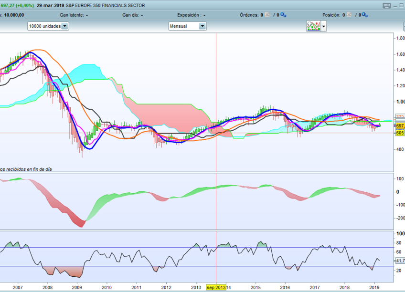Click the Gan latente label
The width and height of the screenshot is (405, 292).
72,15
